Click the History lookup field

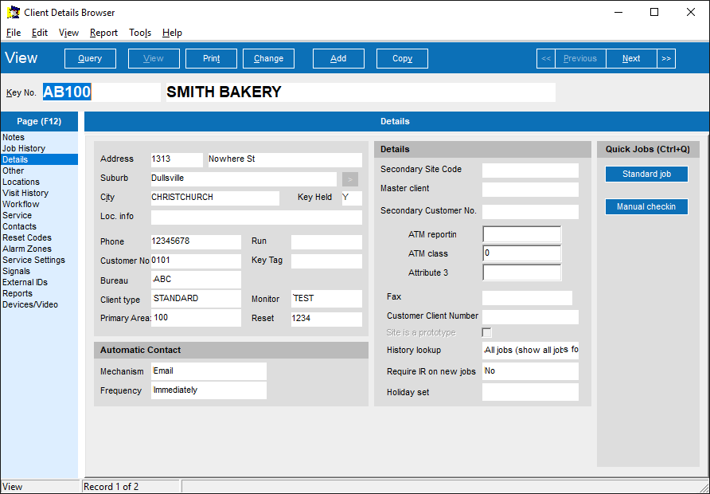pos(530,351)
